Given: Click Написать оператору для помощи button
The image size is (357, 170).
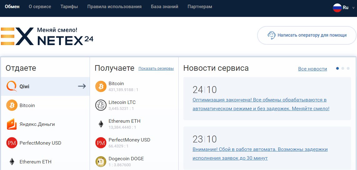Looking at the screenshot, I should [x=307, y=35].
